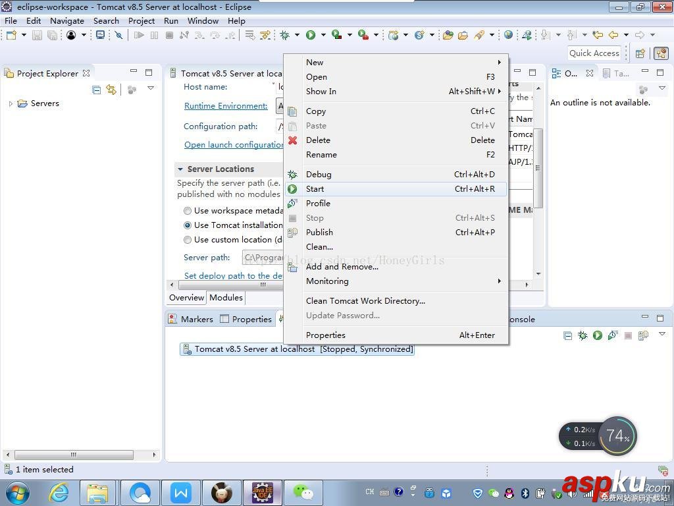Minimize the Project Explorer panel
The height and width of the screenshot is (506, 674).
(134, 71)
